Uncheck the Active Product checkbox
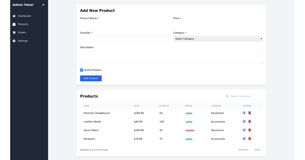 pyautogui.click(x=82, y=70)
